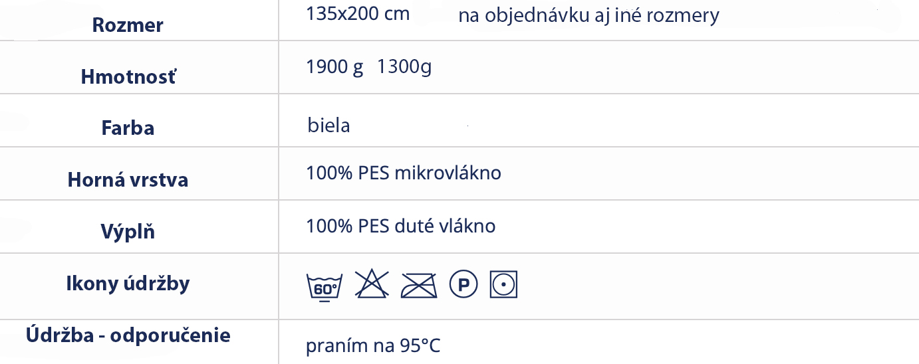Click the do not bleach icon

(372, 284)
